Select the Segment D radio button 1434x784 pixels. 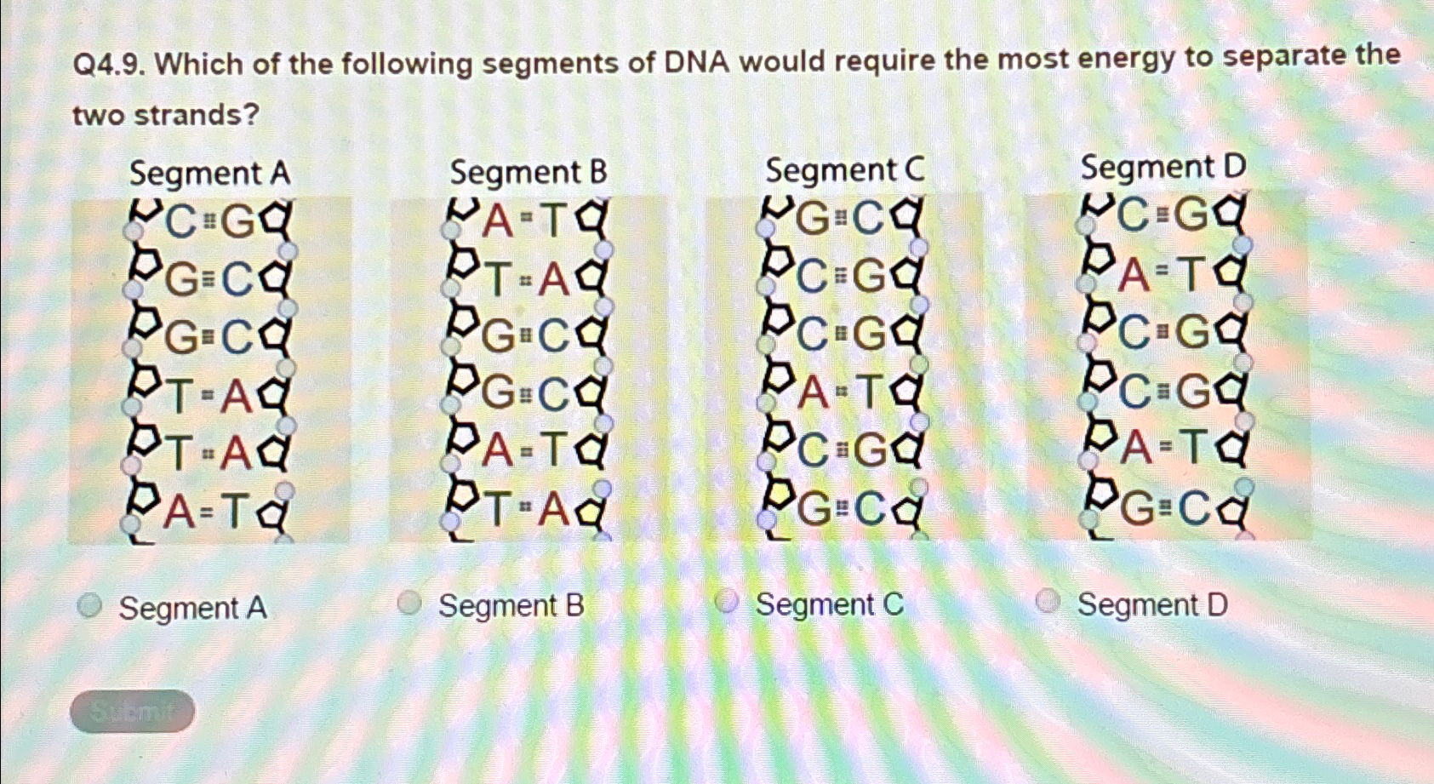point(1048,603)
